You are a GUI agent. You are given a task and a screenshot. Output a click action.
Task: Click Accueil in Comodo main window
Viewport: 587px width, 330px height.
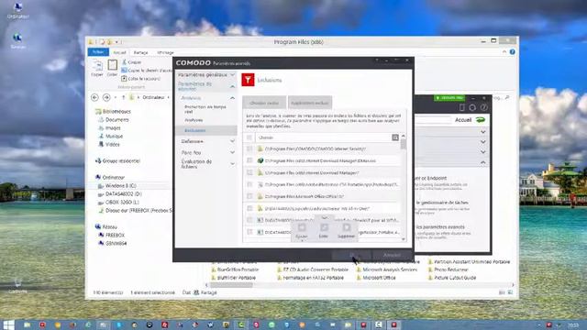463,120
